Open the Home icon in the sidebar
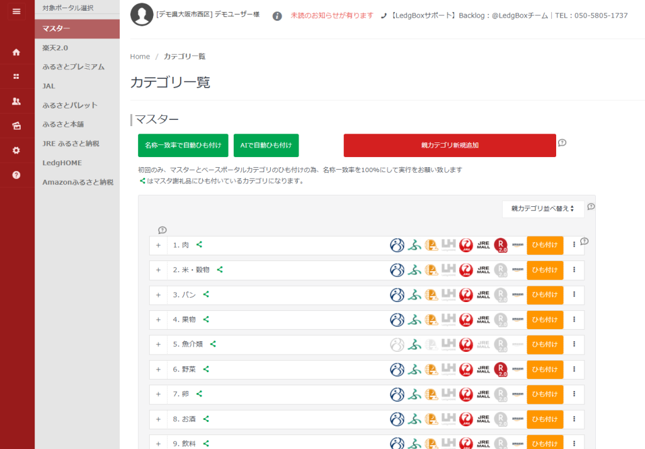 [x=16, y=52]
